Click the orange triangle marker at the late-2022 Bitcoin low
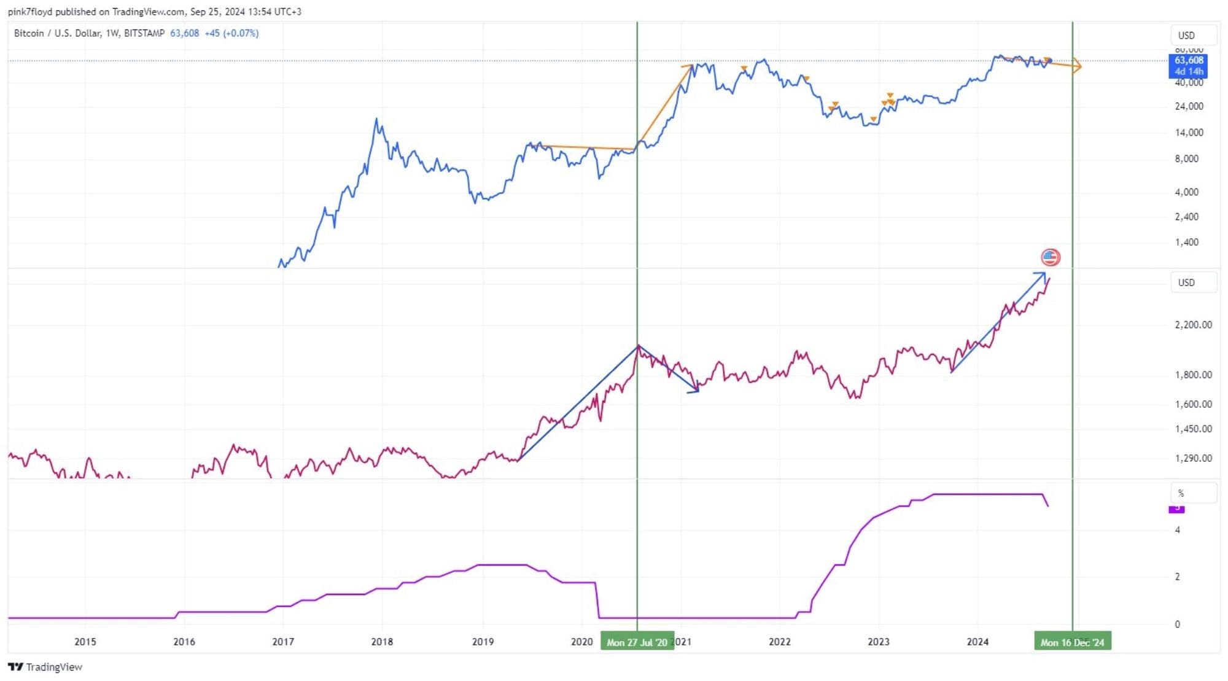The image size is (1228, 681). click(873, 119)
